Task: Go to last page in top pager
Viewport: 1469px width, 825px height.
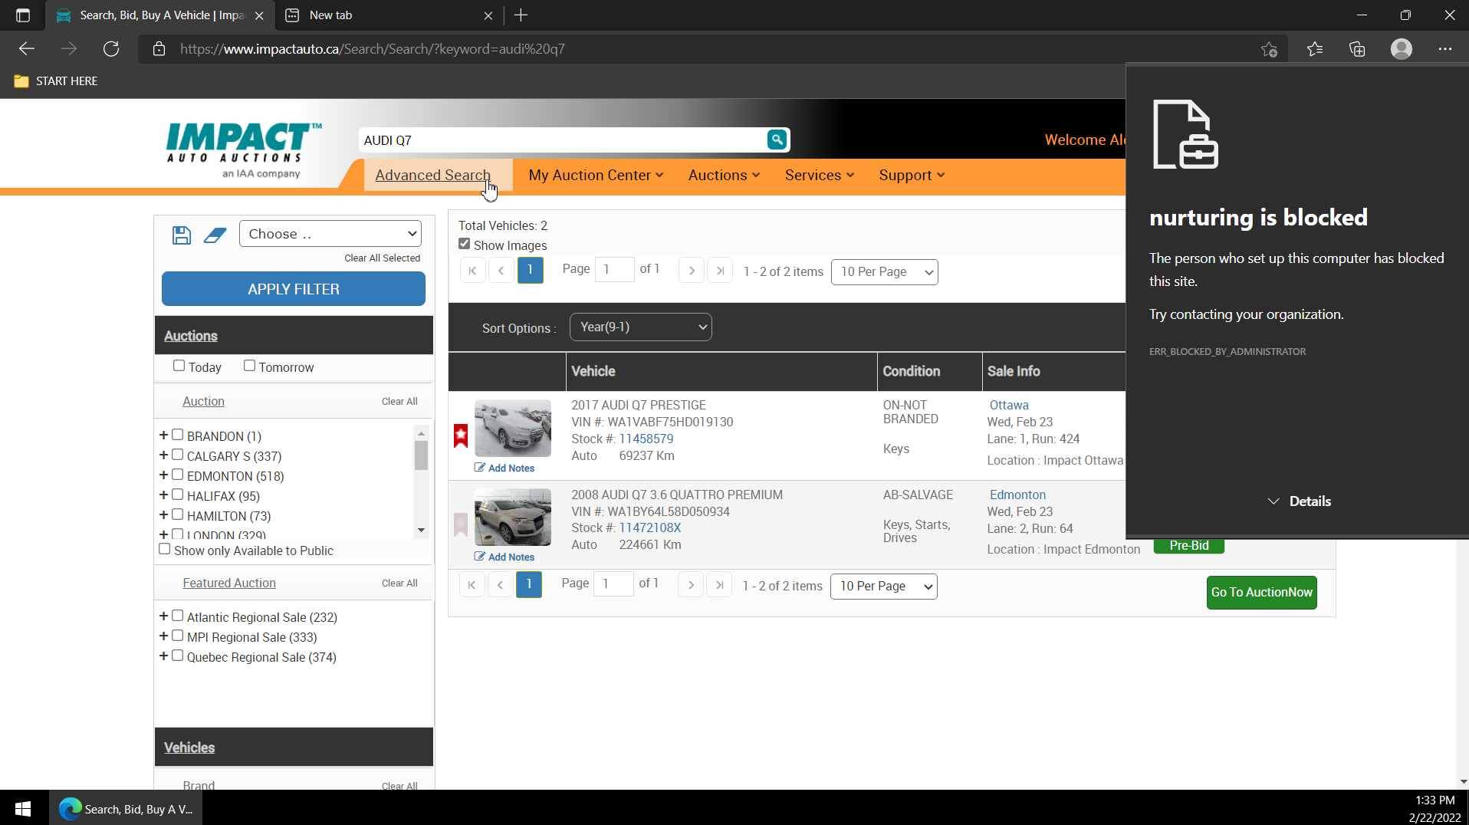Action: click(x=720, y=271)
